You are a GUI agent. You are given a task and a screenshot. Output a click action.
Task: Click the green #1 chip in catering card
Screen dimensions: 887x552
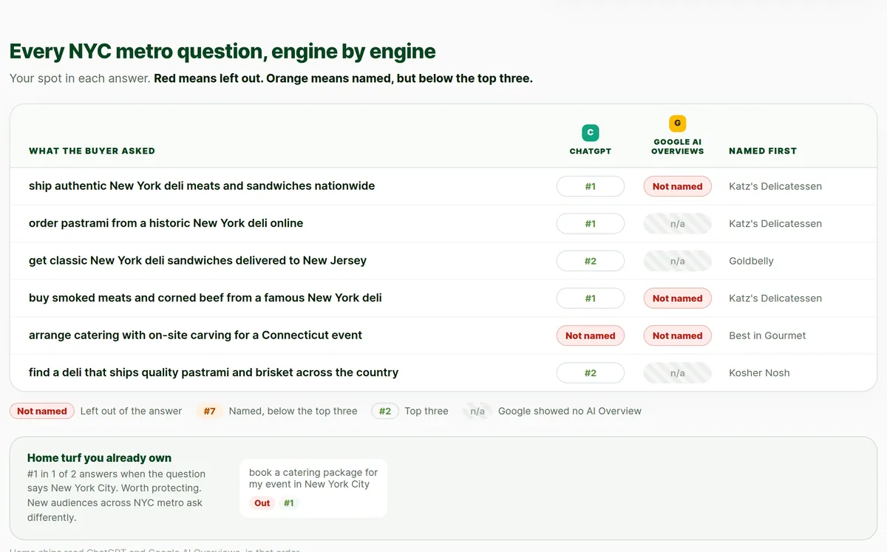tap(289, 503)
